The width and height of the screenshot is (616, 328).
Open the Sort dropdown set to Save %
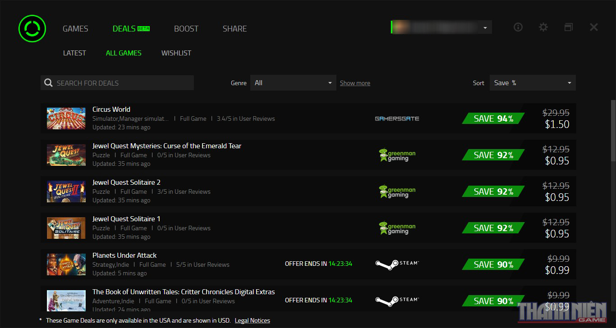tap(533, 83)
